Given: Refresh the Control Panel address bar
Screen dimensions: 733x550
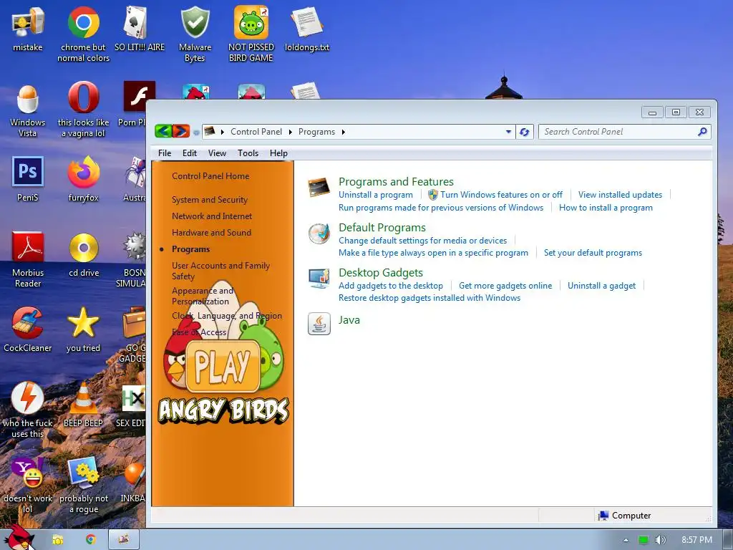Looking at the screenshot, I should click(x=525, y=132).
